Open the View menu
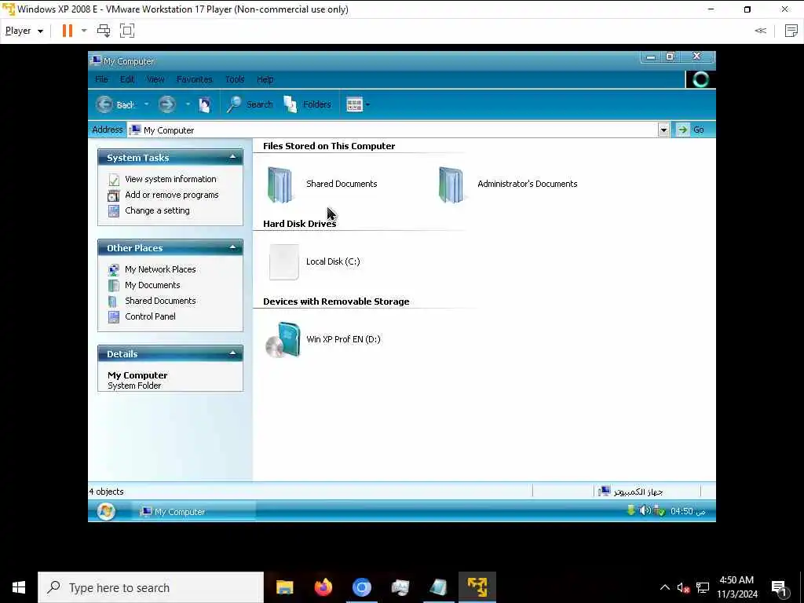Screen dimensions: 804x603 [155, 79]
